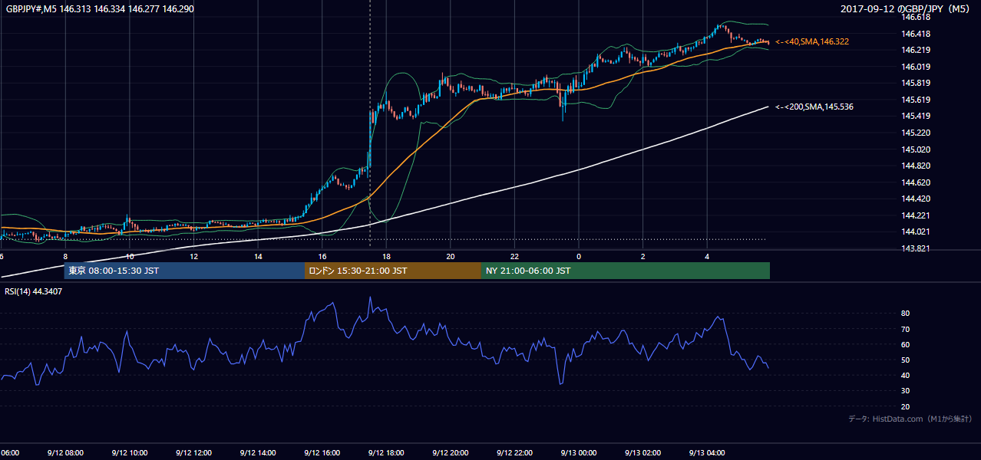The image size is (981, 460).
Task: Click hour marker 22 under the price chart
Action: pyautogui.click(x=514, y=256)
